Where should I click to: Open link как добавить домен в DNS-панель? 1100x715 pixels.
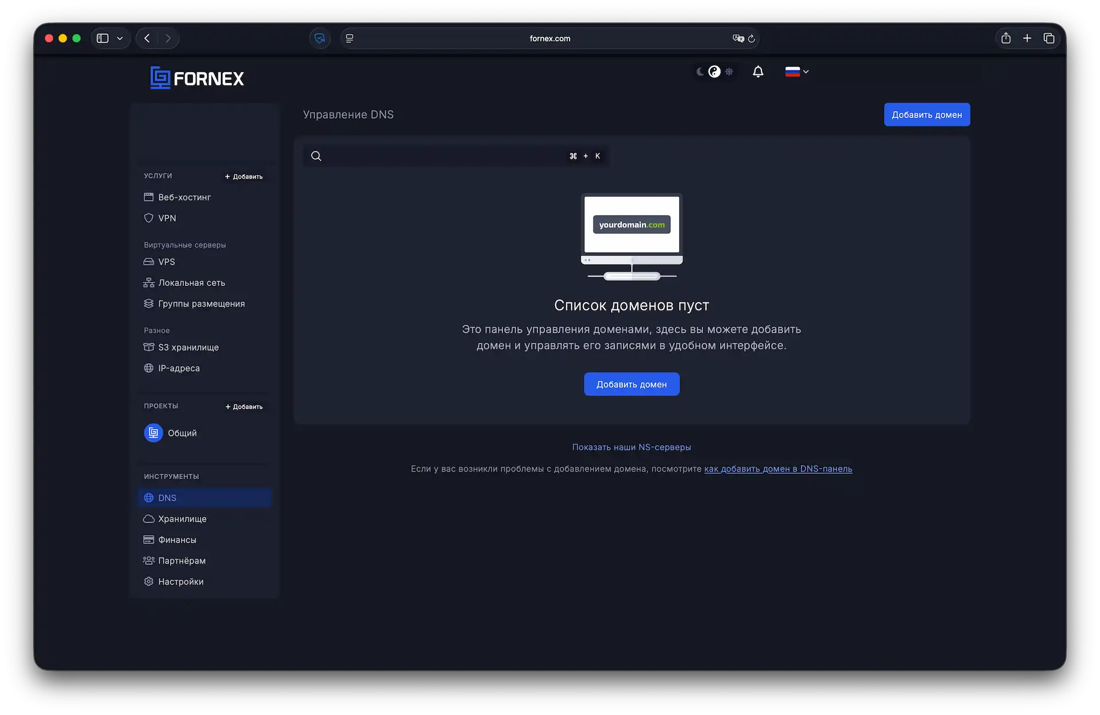click(x=777, y=469)
